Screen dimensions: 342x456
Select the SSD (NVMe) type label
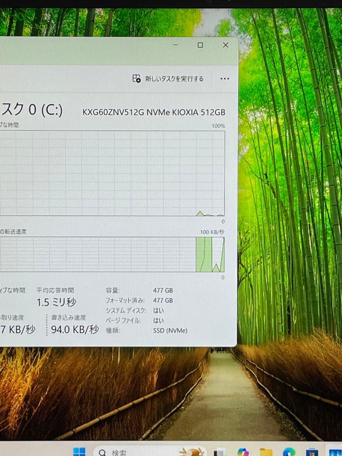(x=170, y=330)
